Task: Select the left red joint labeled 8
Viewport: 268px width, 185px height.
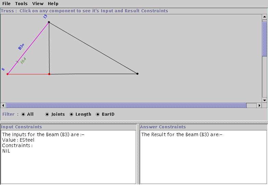Action: coord(8,74)
